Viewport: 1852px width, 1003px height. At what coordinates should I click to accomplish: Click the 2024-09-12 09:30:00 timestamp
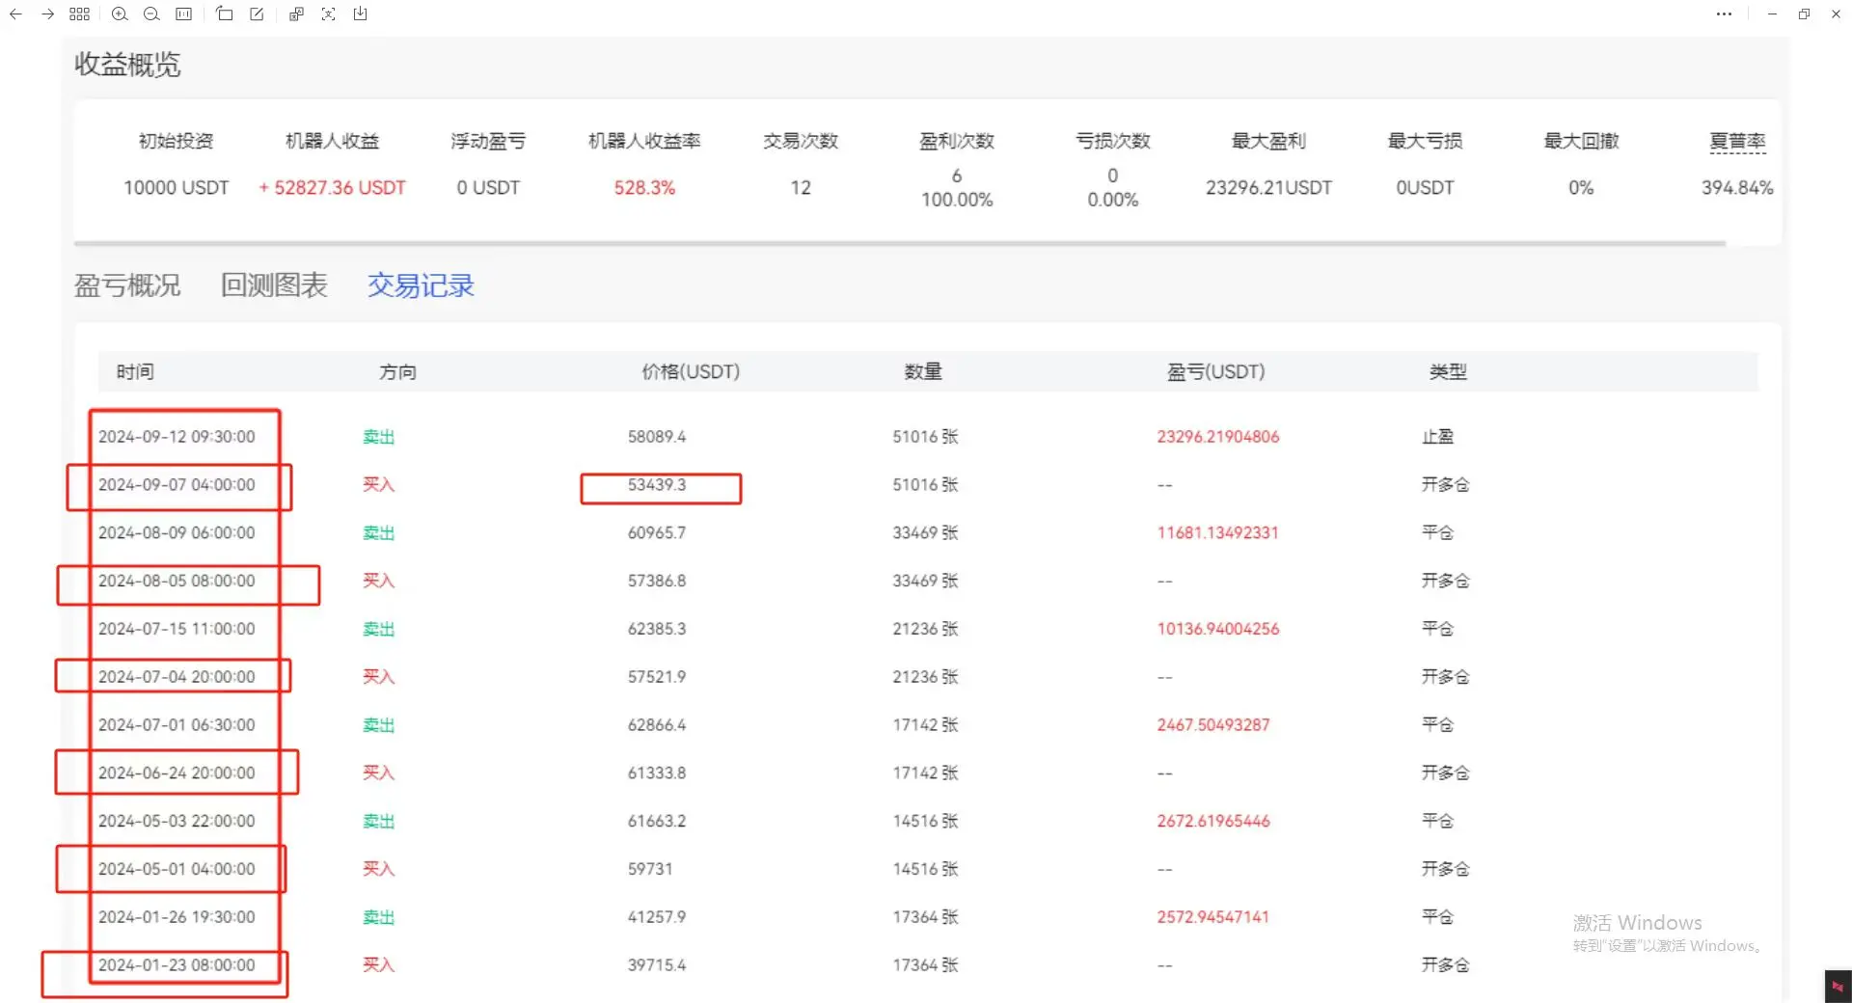(x=177, y=437)
